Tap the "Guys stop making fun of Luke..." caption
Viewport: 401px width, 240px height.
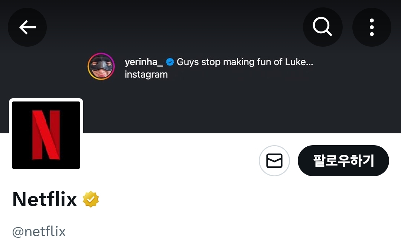tap(238, 62)
